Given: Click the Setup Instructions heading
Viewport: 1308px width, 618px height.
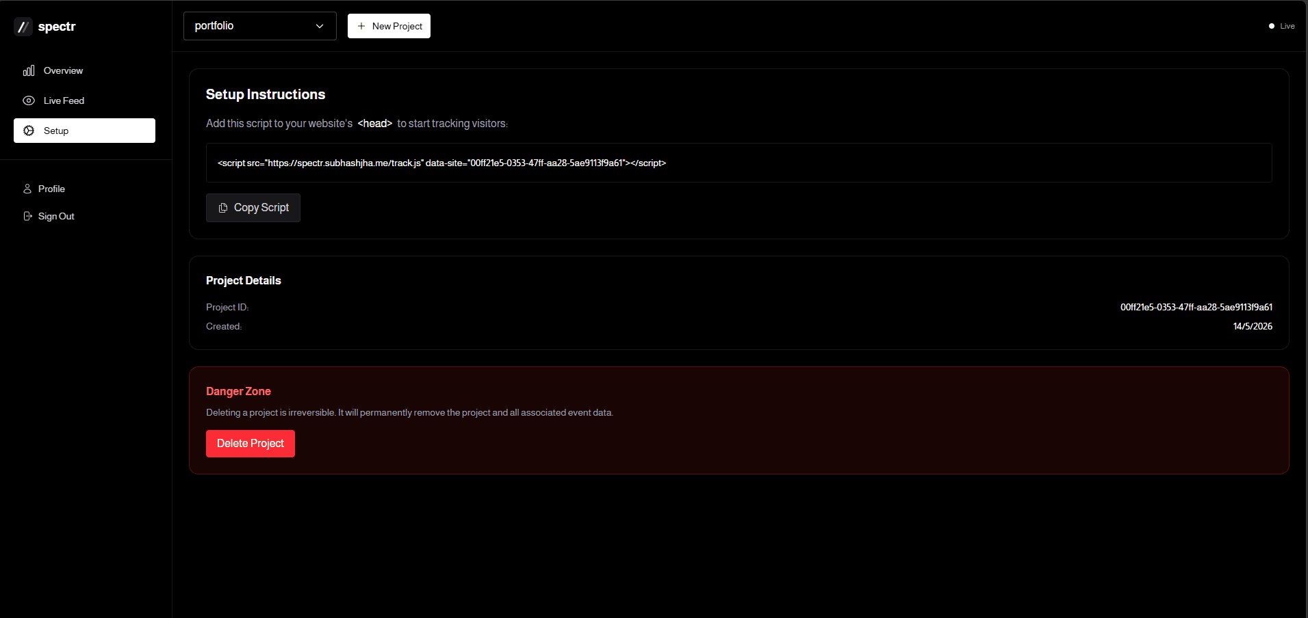Looking at the screenshot, I should click(266, 94).
